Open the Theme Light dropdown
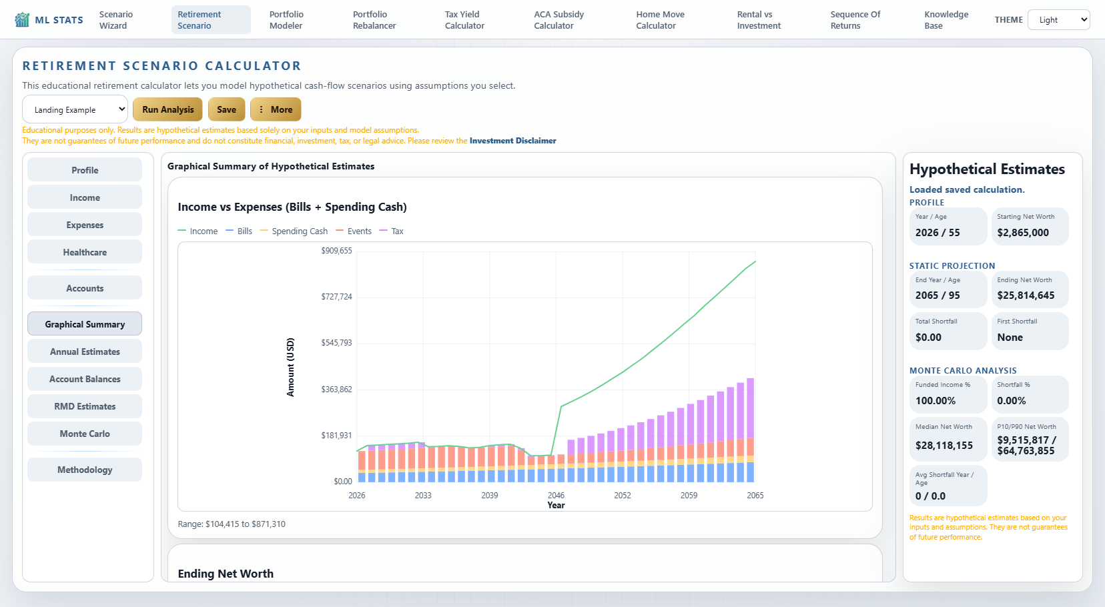This screenshot has width=1105, height=607. (x=1058, y=20)
